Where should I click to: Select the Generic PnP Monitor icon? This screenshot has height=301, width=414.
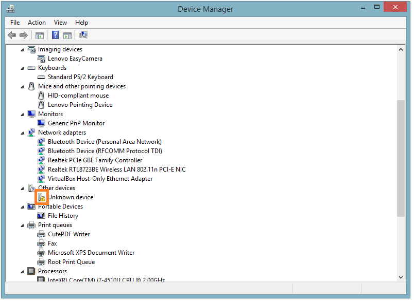coord(41,123)
